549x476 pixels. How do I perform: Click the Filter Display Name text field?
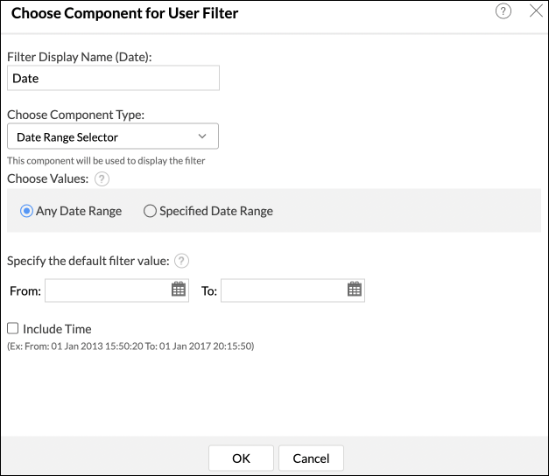pos(113,78)
